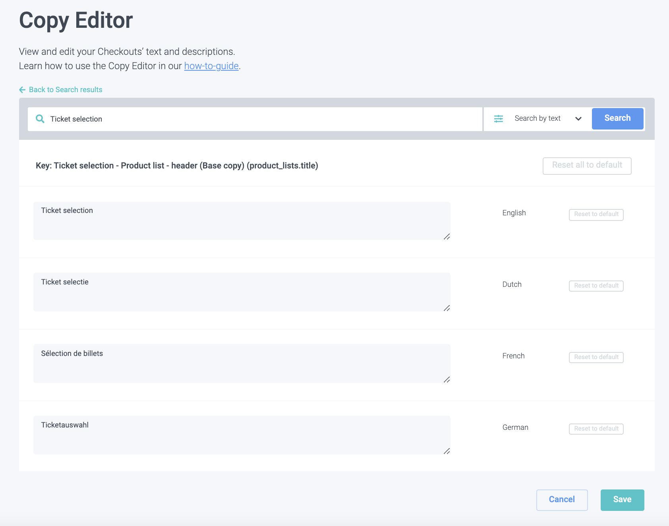Reset German copy to default

tap(596, 429)
